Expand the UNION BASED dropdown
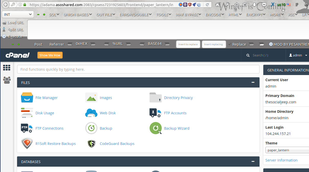Image resolution: width=309 pixels, height=172 pixels. (78, 15)
